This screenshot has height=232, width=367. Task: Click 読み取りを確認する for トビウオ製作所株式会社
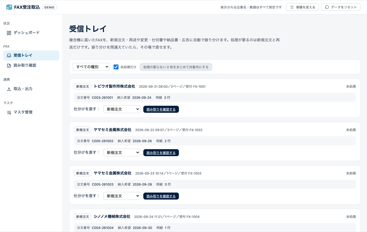(161, 109)
